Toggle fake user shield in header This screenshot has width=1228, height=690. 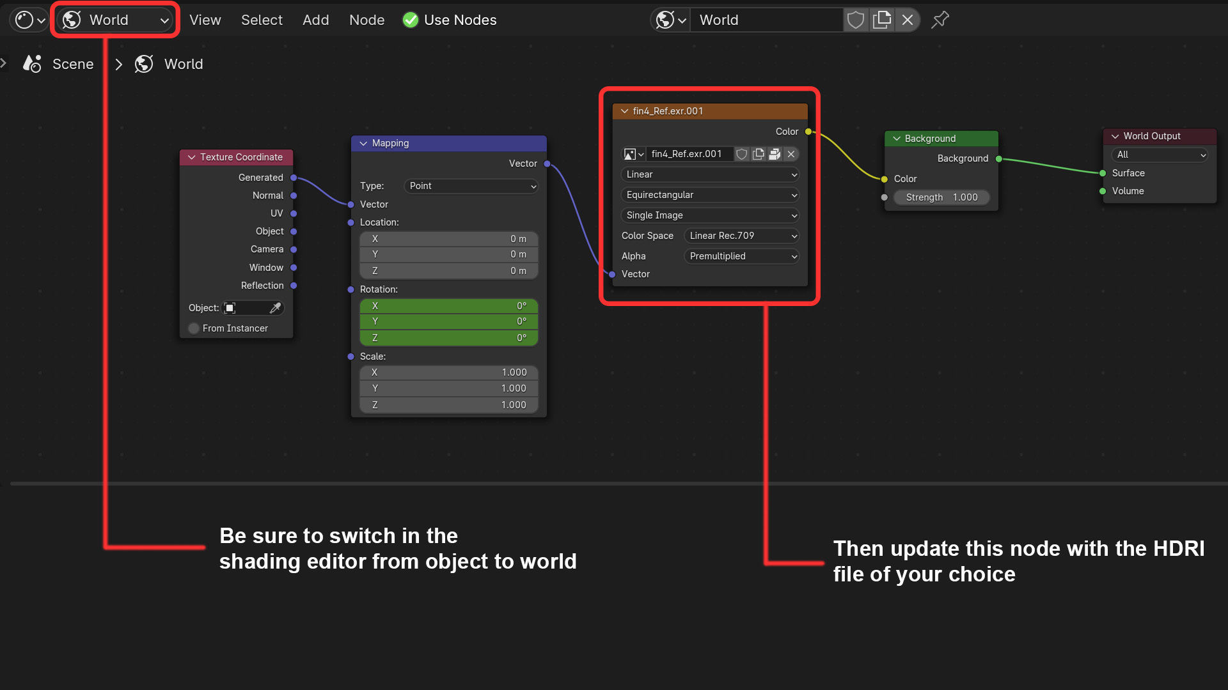(x=855, y=20)
